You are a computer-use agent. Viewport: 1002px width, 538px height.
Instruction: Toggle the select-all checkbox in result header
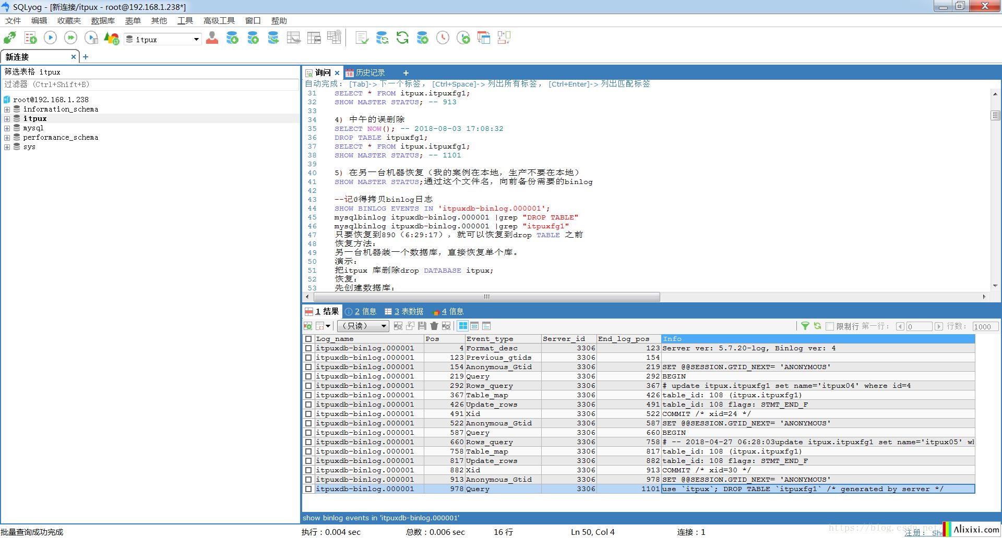click(308, 339)
